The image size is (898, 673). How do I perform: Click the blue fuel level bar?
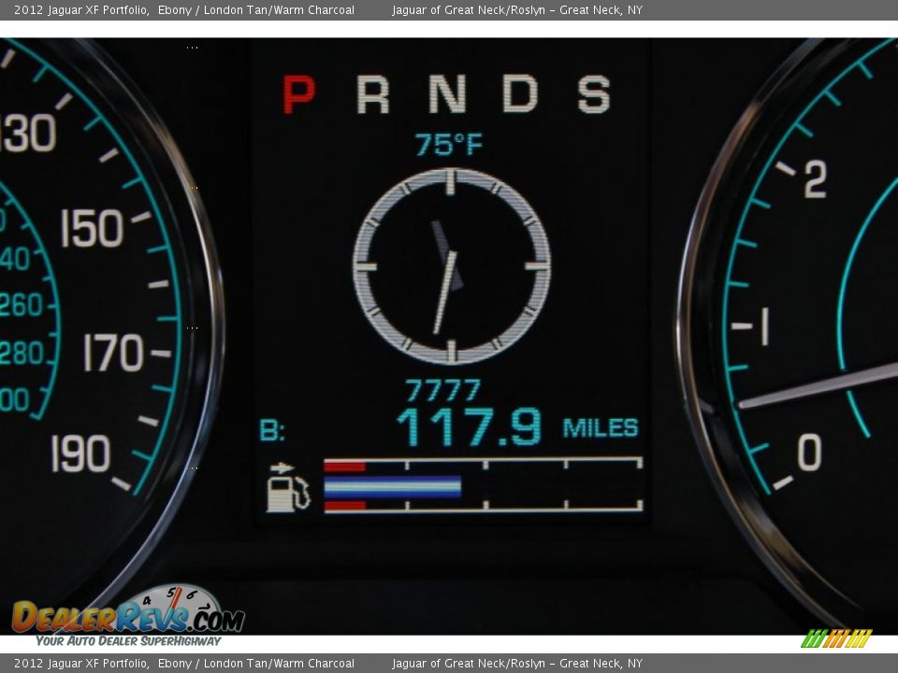point(393,486)
